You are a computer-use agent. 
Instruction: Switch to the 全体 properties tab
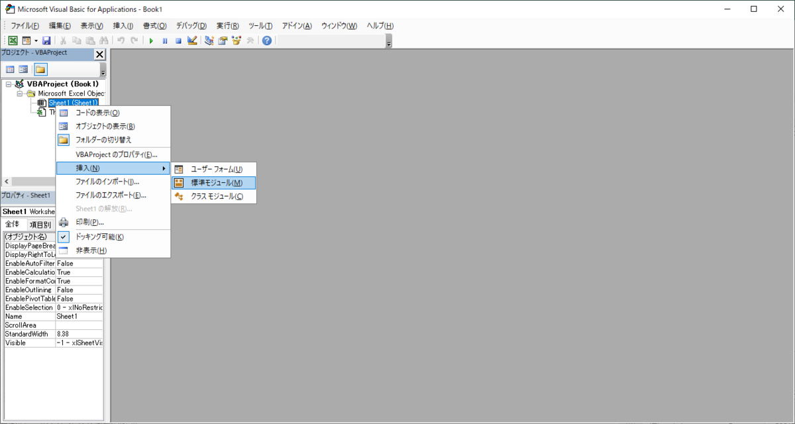coord(13,224)
